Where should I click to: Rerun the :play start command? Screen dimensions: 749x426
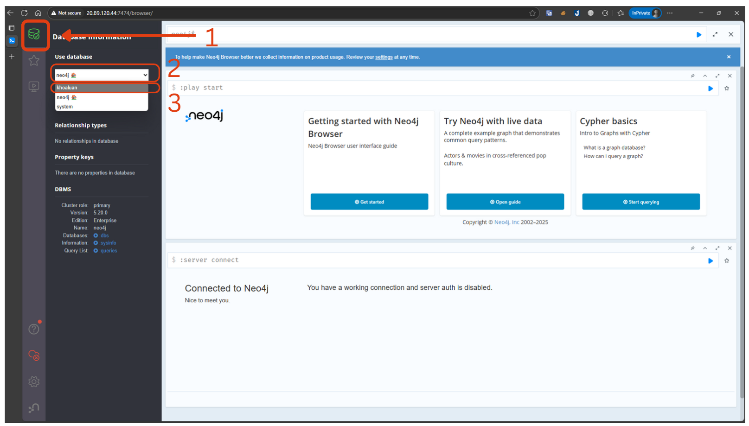click(711, 89)
